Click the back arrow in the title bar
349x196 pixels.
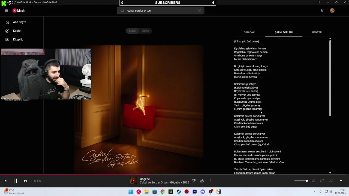(9, 3)
